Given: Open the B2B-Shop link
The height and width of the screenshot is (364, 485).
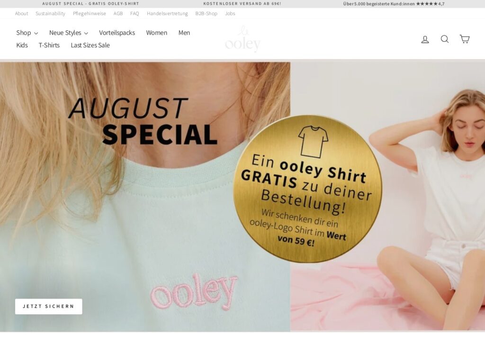Looking at the screenshot, I should point(207,14).
